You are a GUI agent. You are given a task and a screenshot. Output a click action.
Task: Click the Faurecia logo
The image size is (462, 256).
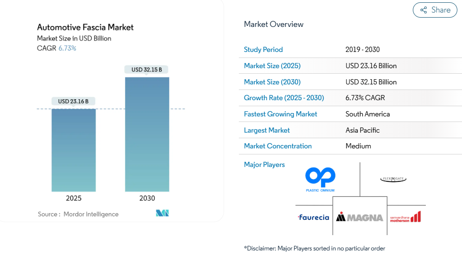click(314, 217)
